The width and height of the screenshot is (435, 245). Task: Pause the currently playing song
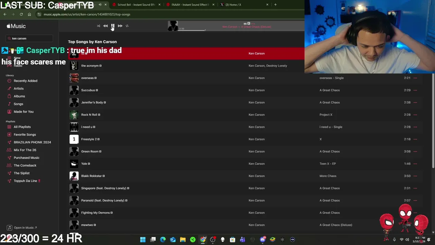point(113,26)
